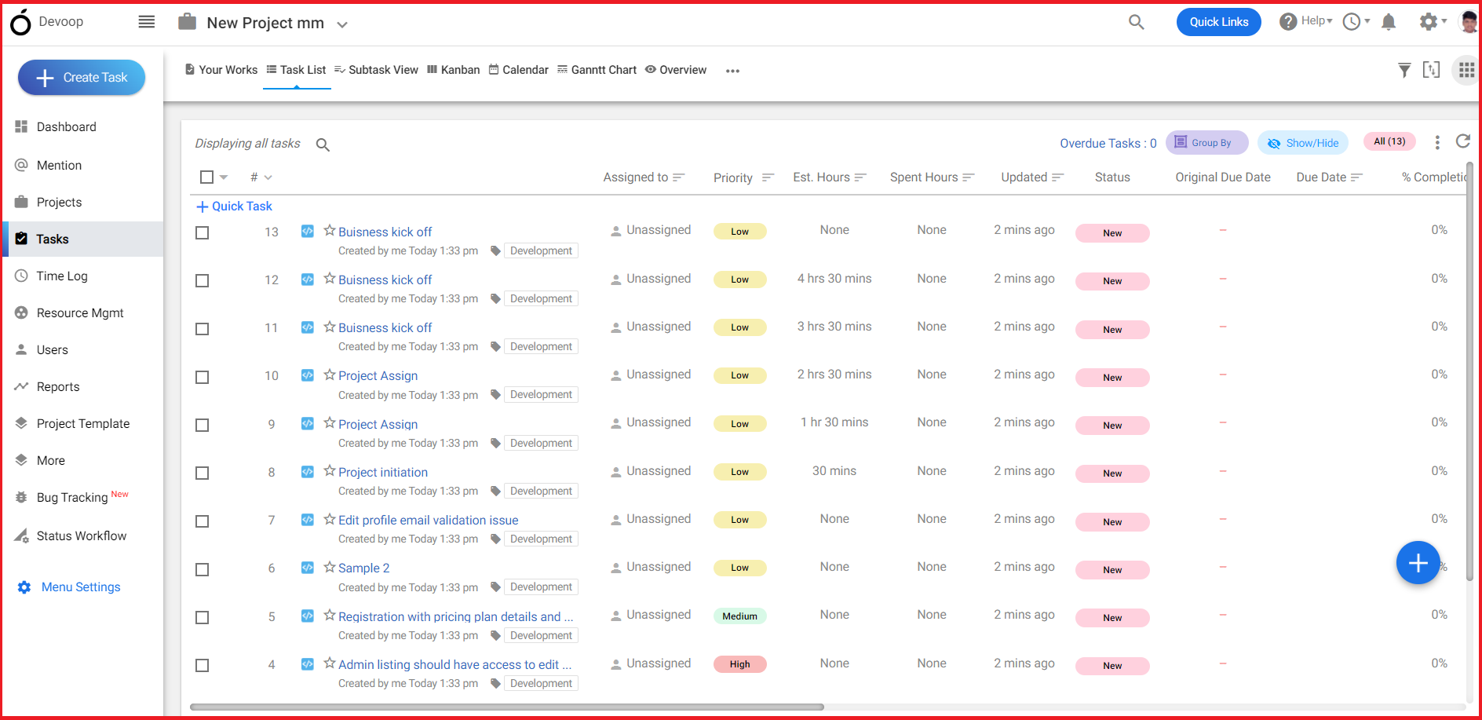Open Edit profile email validation issue task

(x=428, y=520)
